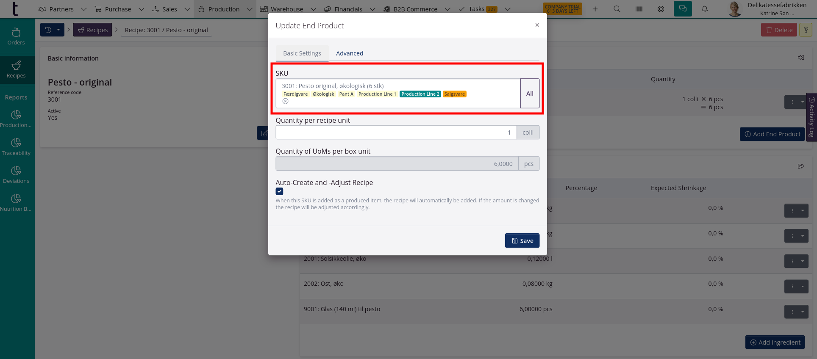Click the barcode scanner icon
The height and width of the screenshot is (359, 817).
(639, 9)
